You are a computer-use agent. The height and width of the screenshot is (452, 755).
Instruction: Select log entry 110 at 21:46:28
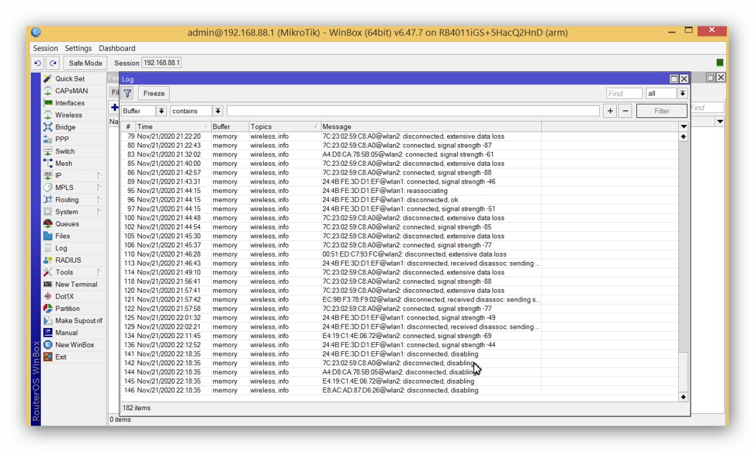coord(399,254)
